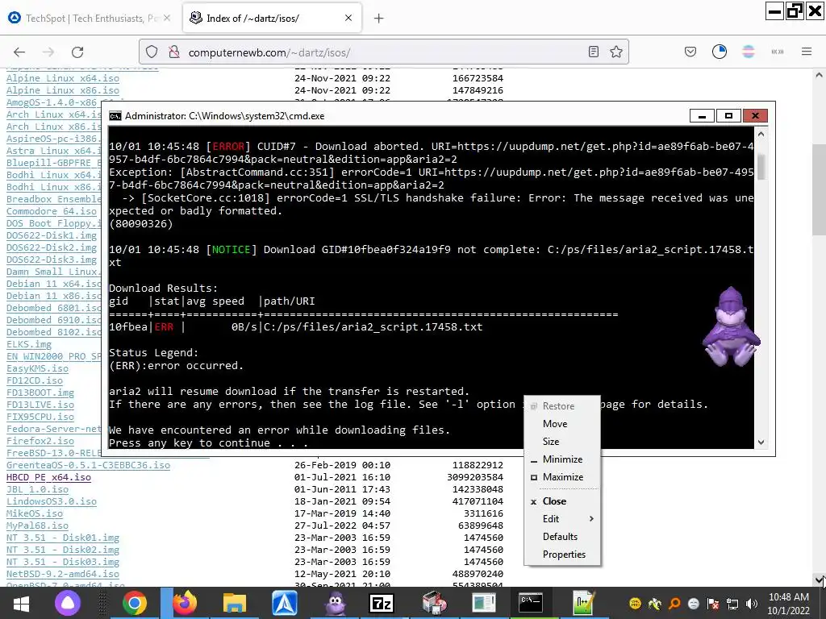Download MyPal68.iso
The width and height of the screenshot is (826, 619).
37,526
